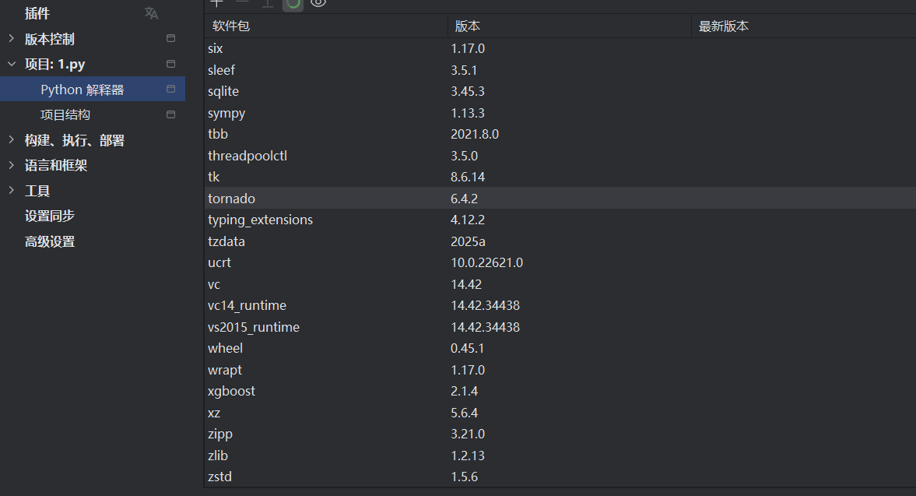This screenshot has width=916, height=496.
Task: Toggle the green Conda environment mode button
Action: point(293,4)
